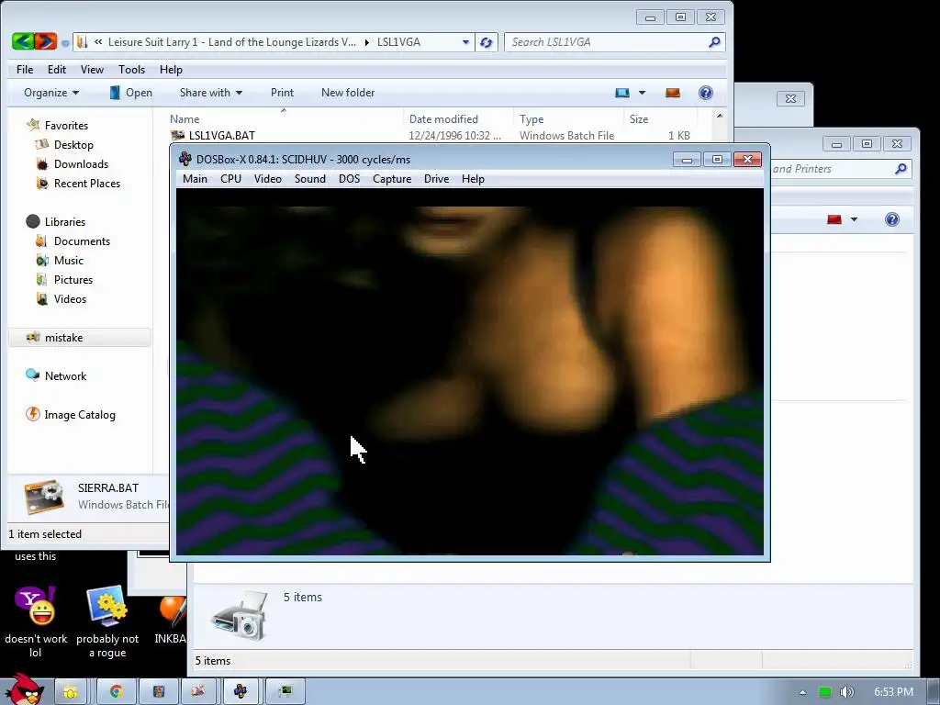This screenshot has height=705, width=940.
Task: Open DOSBox-X Sound menu
Action: [x=310, y=179]
